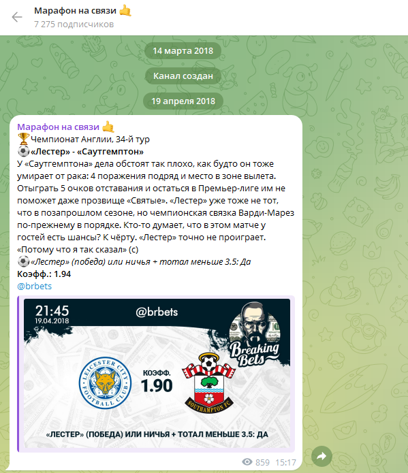Click the purple sender name Марафон на связи
This screenshot has width=408, height=473.
pyautogui.click(x=59, y=127)
